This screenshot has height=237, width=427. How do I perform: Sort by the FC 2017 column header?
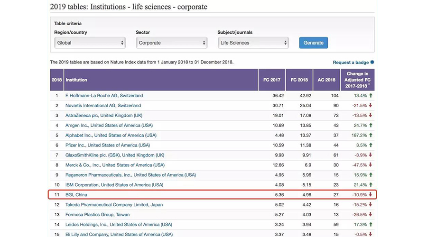(272, 80)
